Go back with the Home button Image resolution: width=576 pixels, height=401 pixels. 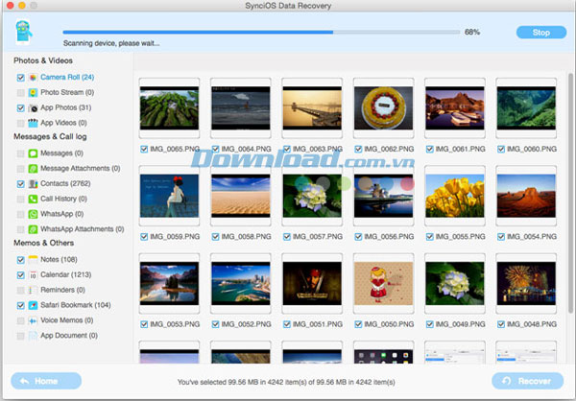click(46, 381)
